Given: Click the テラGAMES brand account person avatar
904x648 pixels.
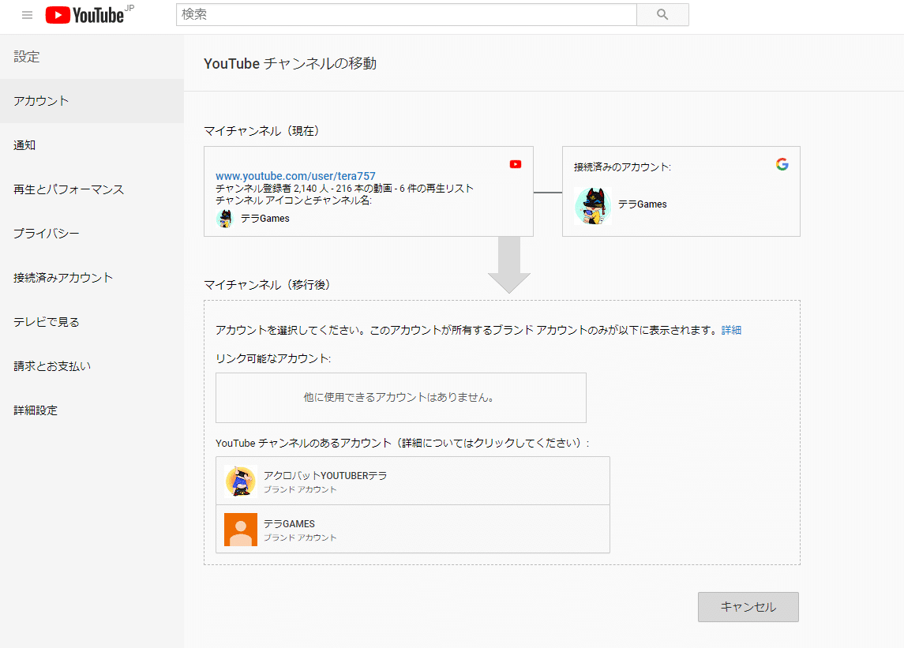Looking at the screenshot, I should pyautogui.click(x=240, y=529).
